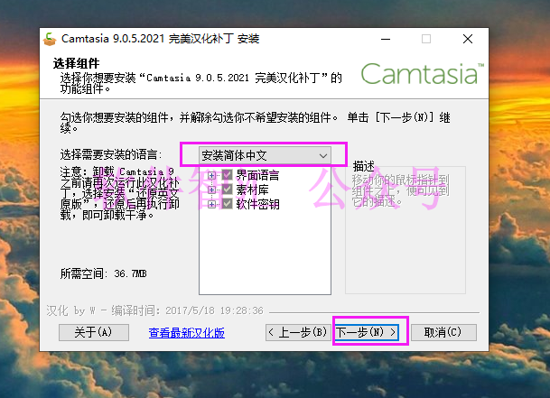Viewport: 550px width, 398px height.
Task: Minimize the installer window
Action: coord(386,39)
